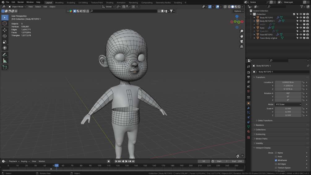Open the Output properties tab
311x175 pixels.
click(248, 77)
